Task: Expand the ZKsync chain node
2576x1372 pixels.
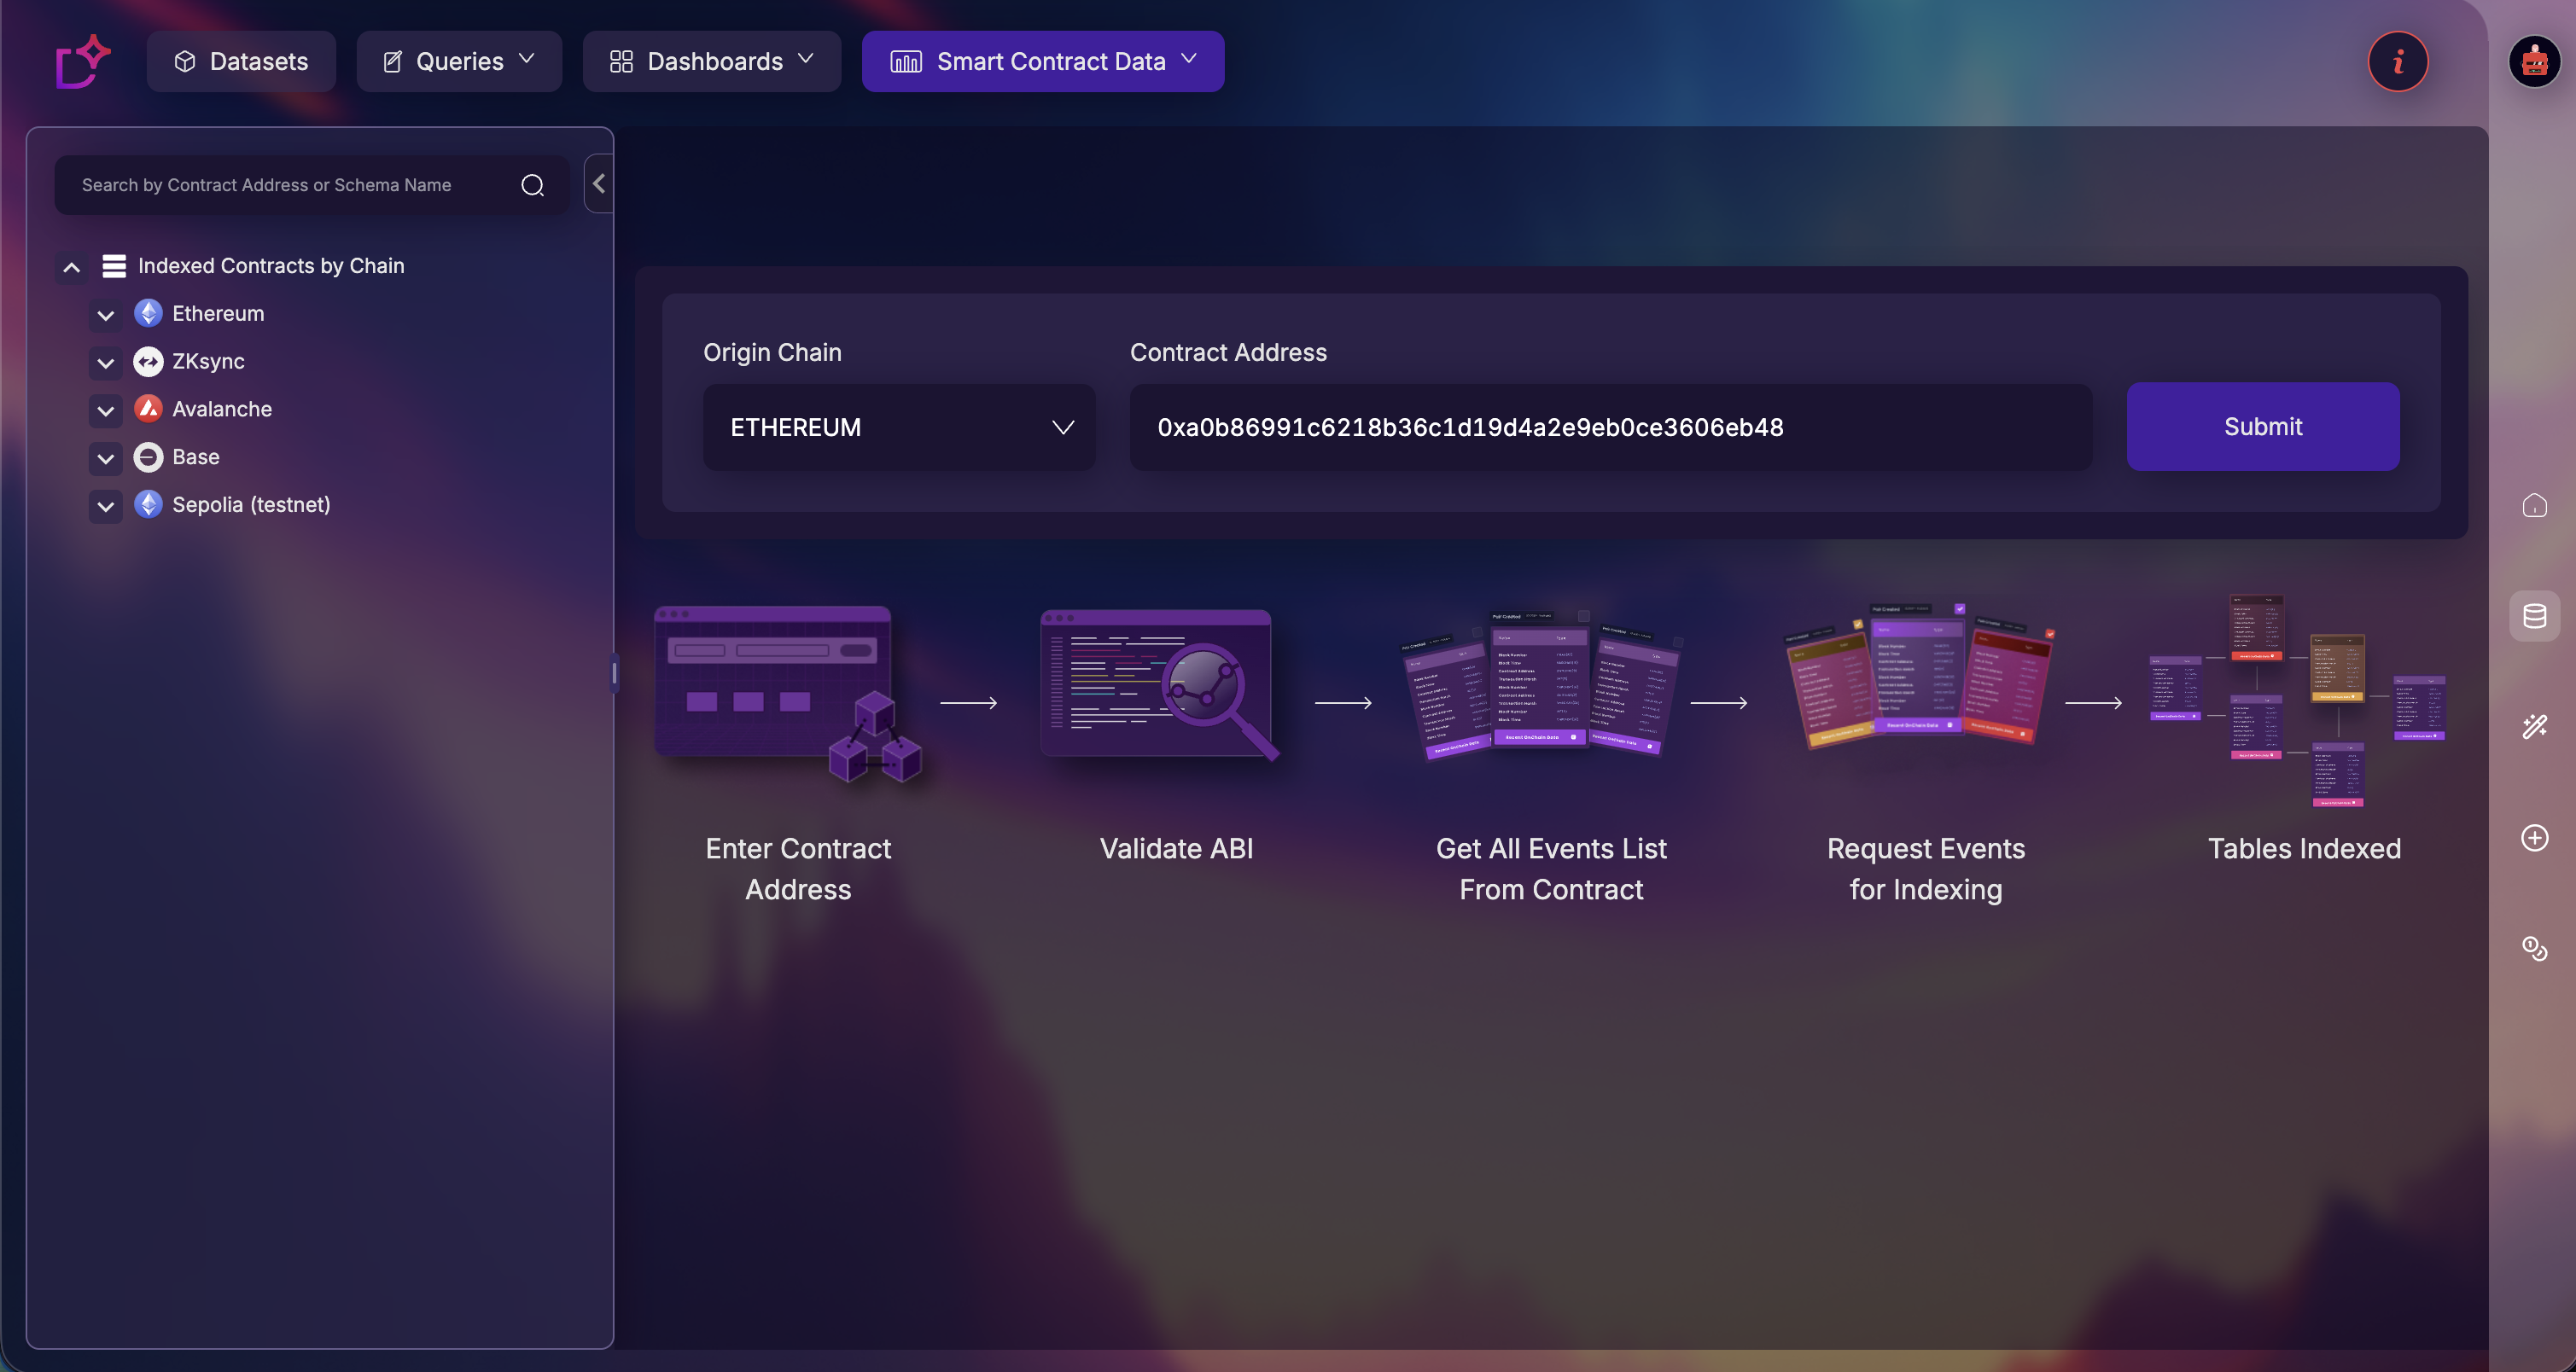Action: 105,362
